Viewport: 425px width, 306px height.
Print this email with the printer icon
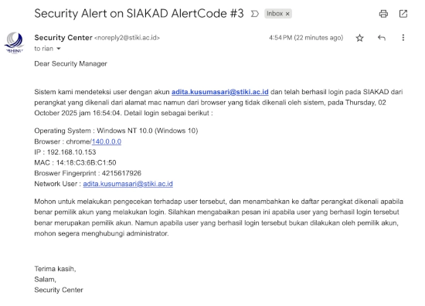click(x=383, y=14)
